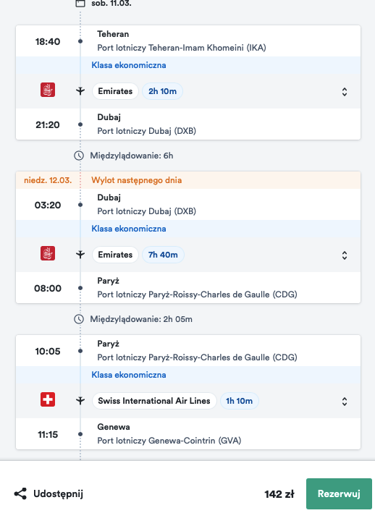This screenshot has width=375, height=513.
Task: Expand the Dubaj to Paryż flight details
Action: (x=345, y=255)
